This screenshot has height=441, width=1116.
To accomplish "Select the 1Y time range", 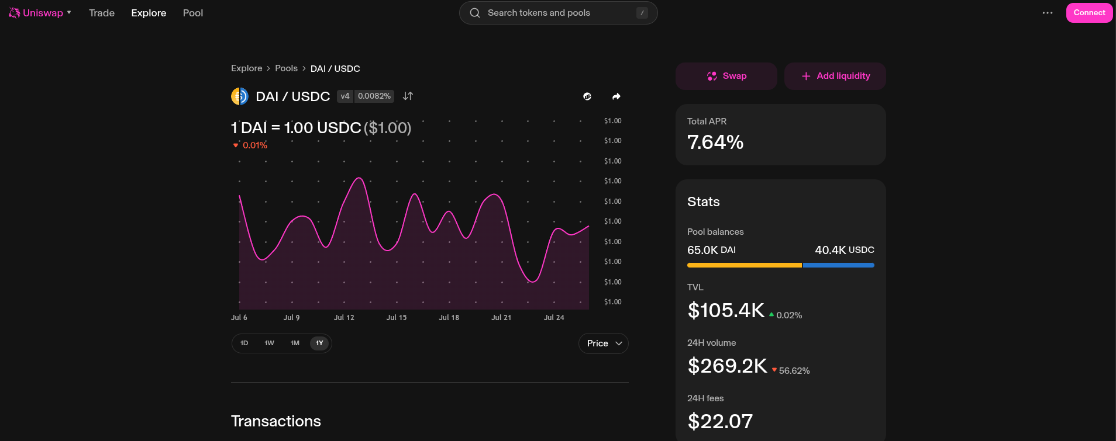I will pyautogui.click(x=319, y=343).
